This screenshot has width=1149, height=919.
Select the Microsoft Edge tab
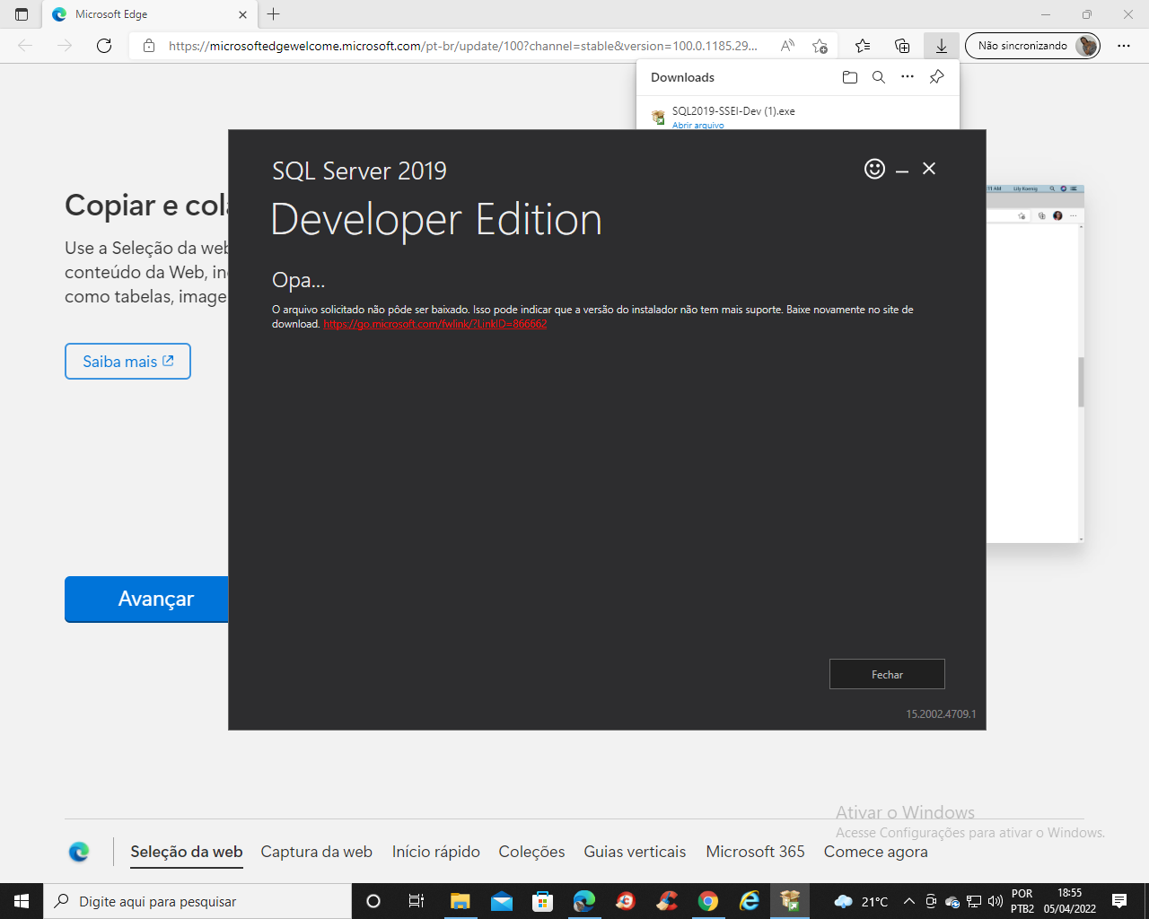point(149,14)
